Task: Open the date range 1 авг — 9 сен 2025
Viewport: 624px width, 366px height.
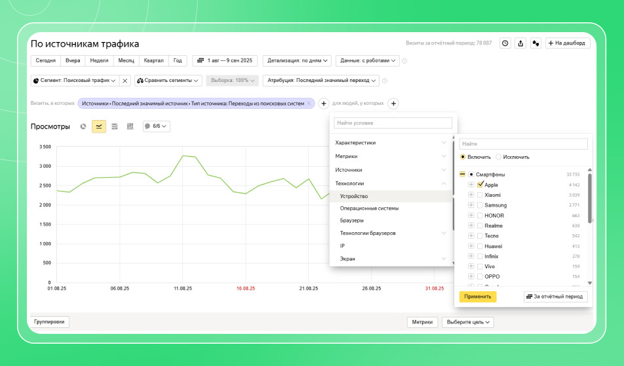Action: click(x=225, y=60)
